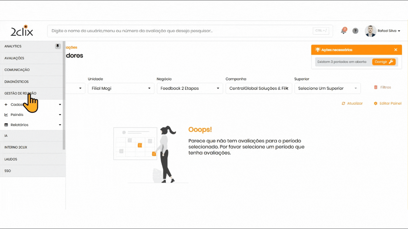
Task: Open the Superior selection dropdown
Action: tap(327, 88)
